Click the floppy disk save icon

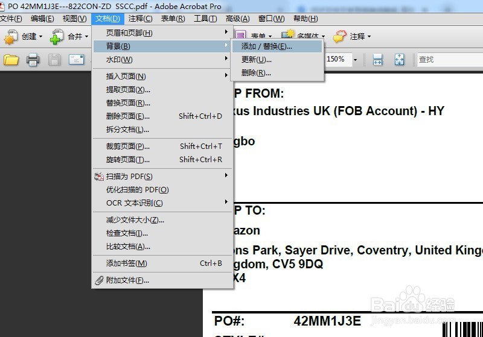(x=54, y=60)
